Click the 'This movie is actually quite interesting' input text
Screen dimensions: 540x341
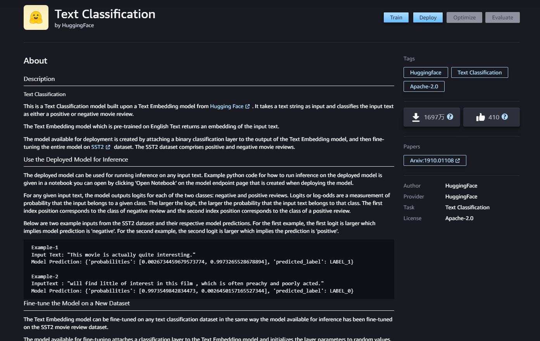tap(114, 255)
